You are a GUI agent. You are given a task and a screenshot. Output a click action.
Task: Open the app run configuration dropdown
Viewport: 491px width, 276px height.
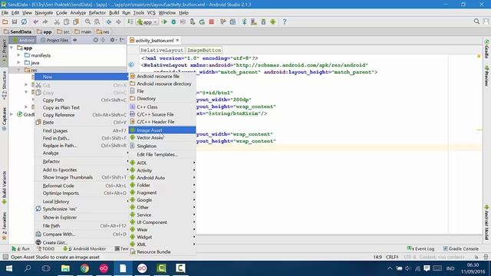pos(147,22)
